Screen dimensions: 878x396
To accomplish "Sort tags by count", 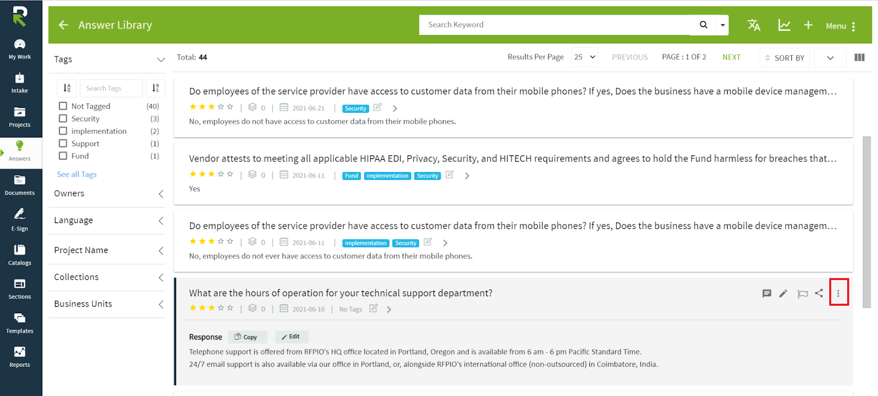I will [156, 88].
